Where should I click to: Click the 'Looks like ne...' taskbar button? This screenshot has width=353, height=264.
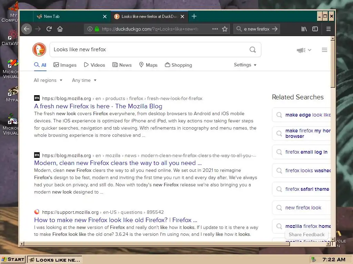55,260
